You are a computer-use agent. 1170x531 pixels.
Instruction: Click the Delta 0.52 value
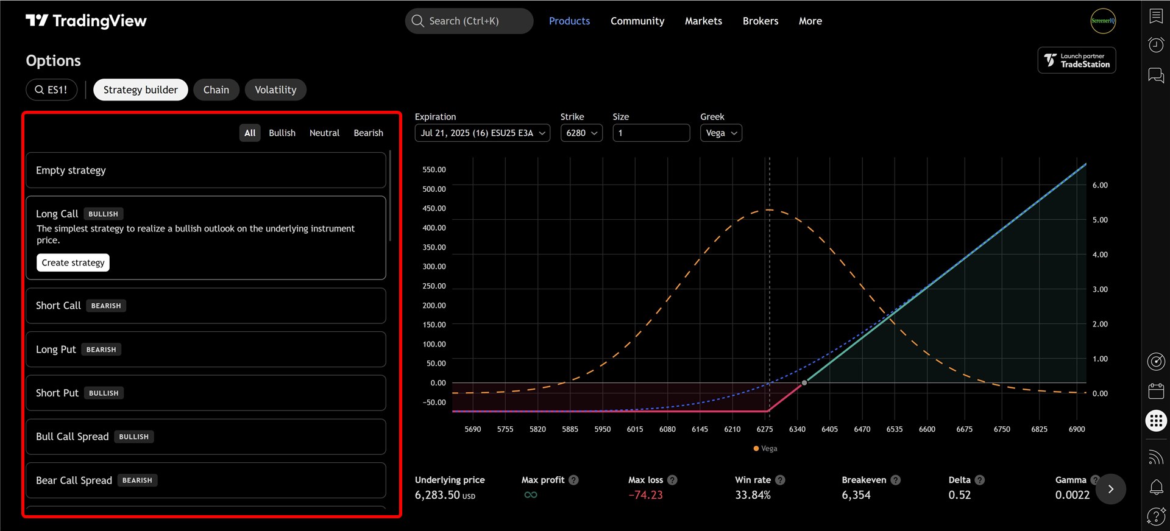(x=960, y=495)
